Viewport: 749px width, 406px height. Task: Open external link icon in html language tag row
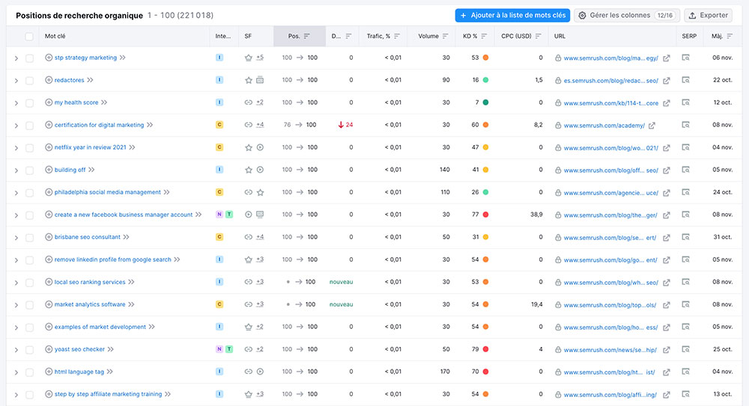pyautogui.click(x=667, y=372)
